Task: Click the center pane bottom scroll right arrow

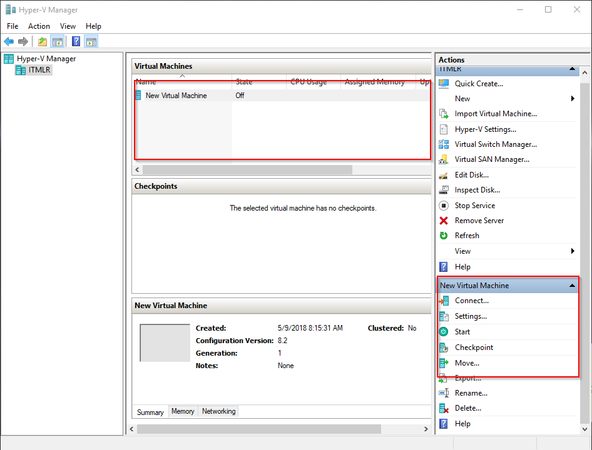Action: 426,429
